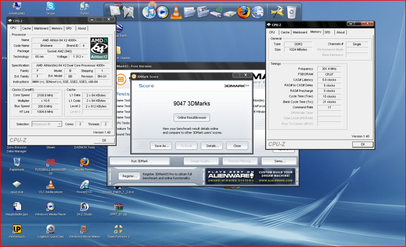Switch to CPU tab in right CPU-Z
Screen dimensions: 406x247
(x=272, y=32)
